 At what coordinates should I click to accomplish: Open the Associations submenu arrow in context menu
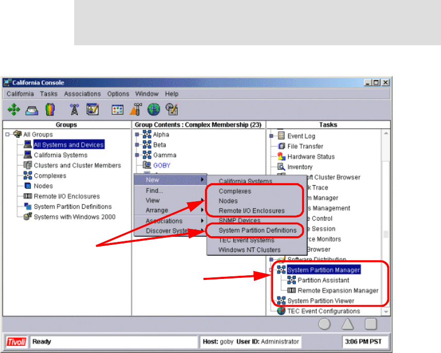coord(202,221)
